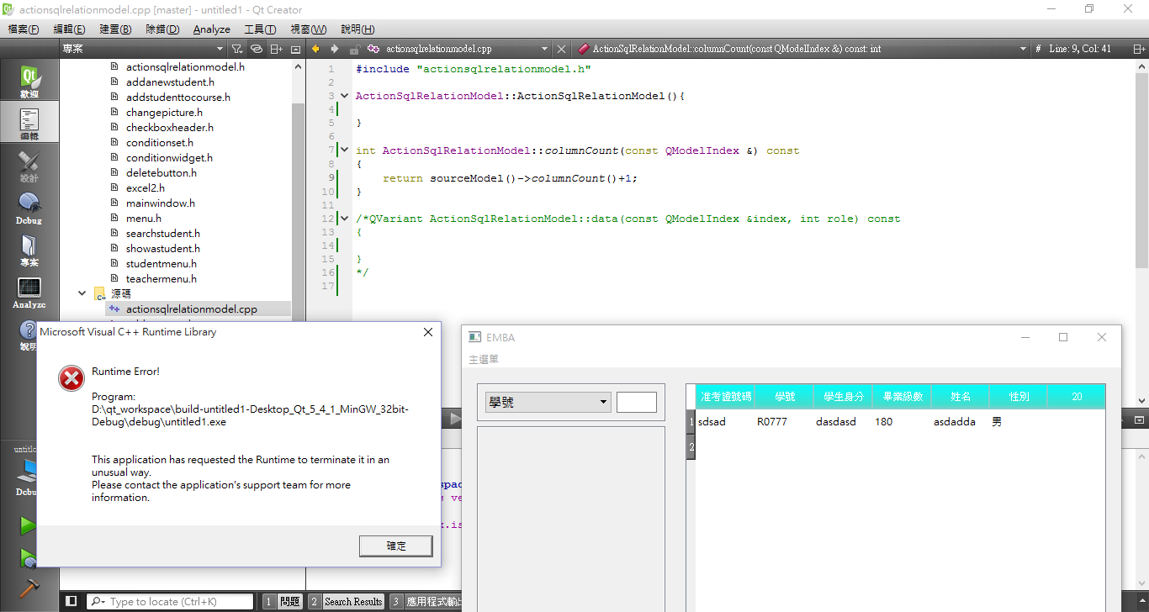This screenshot has height=612, width=1149.
Task: Start debugging with the Run-Debug icon
Action: (x=29, y=557)
